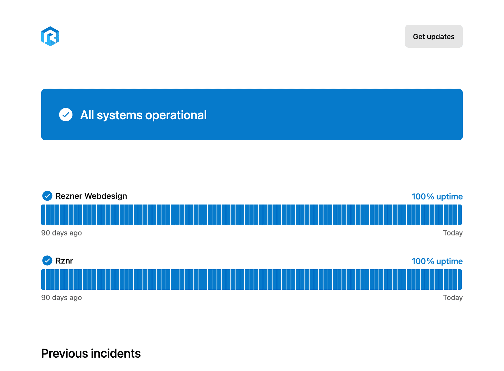The width and height of the screenshot is (504, 371).
Task: Click the Rezner hexagon logo
Action: pos(50,36)
